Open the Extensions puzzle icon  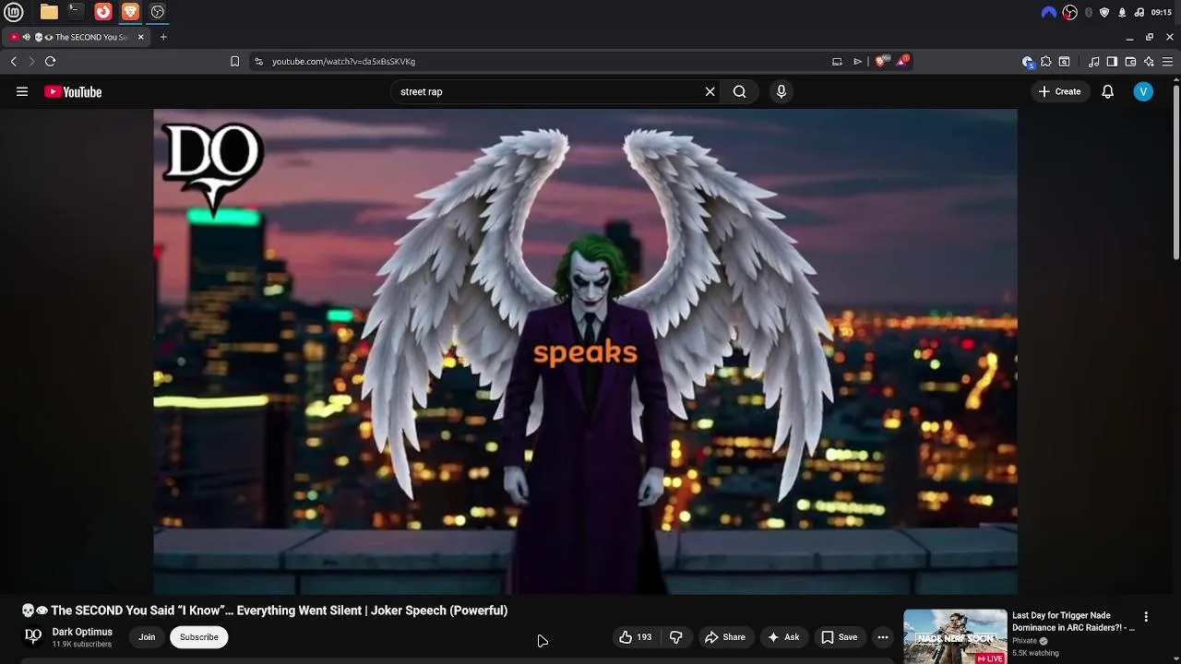coord(1046,62)
